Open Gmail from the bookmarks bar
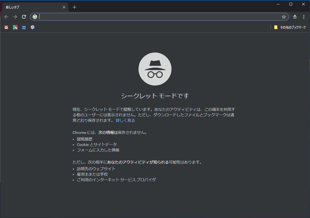 (6, 27)
